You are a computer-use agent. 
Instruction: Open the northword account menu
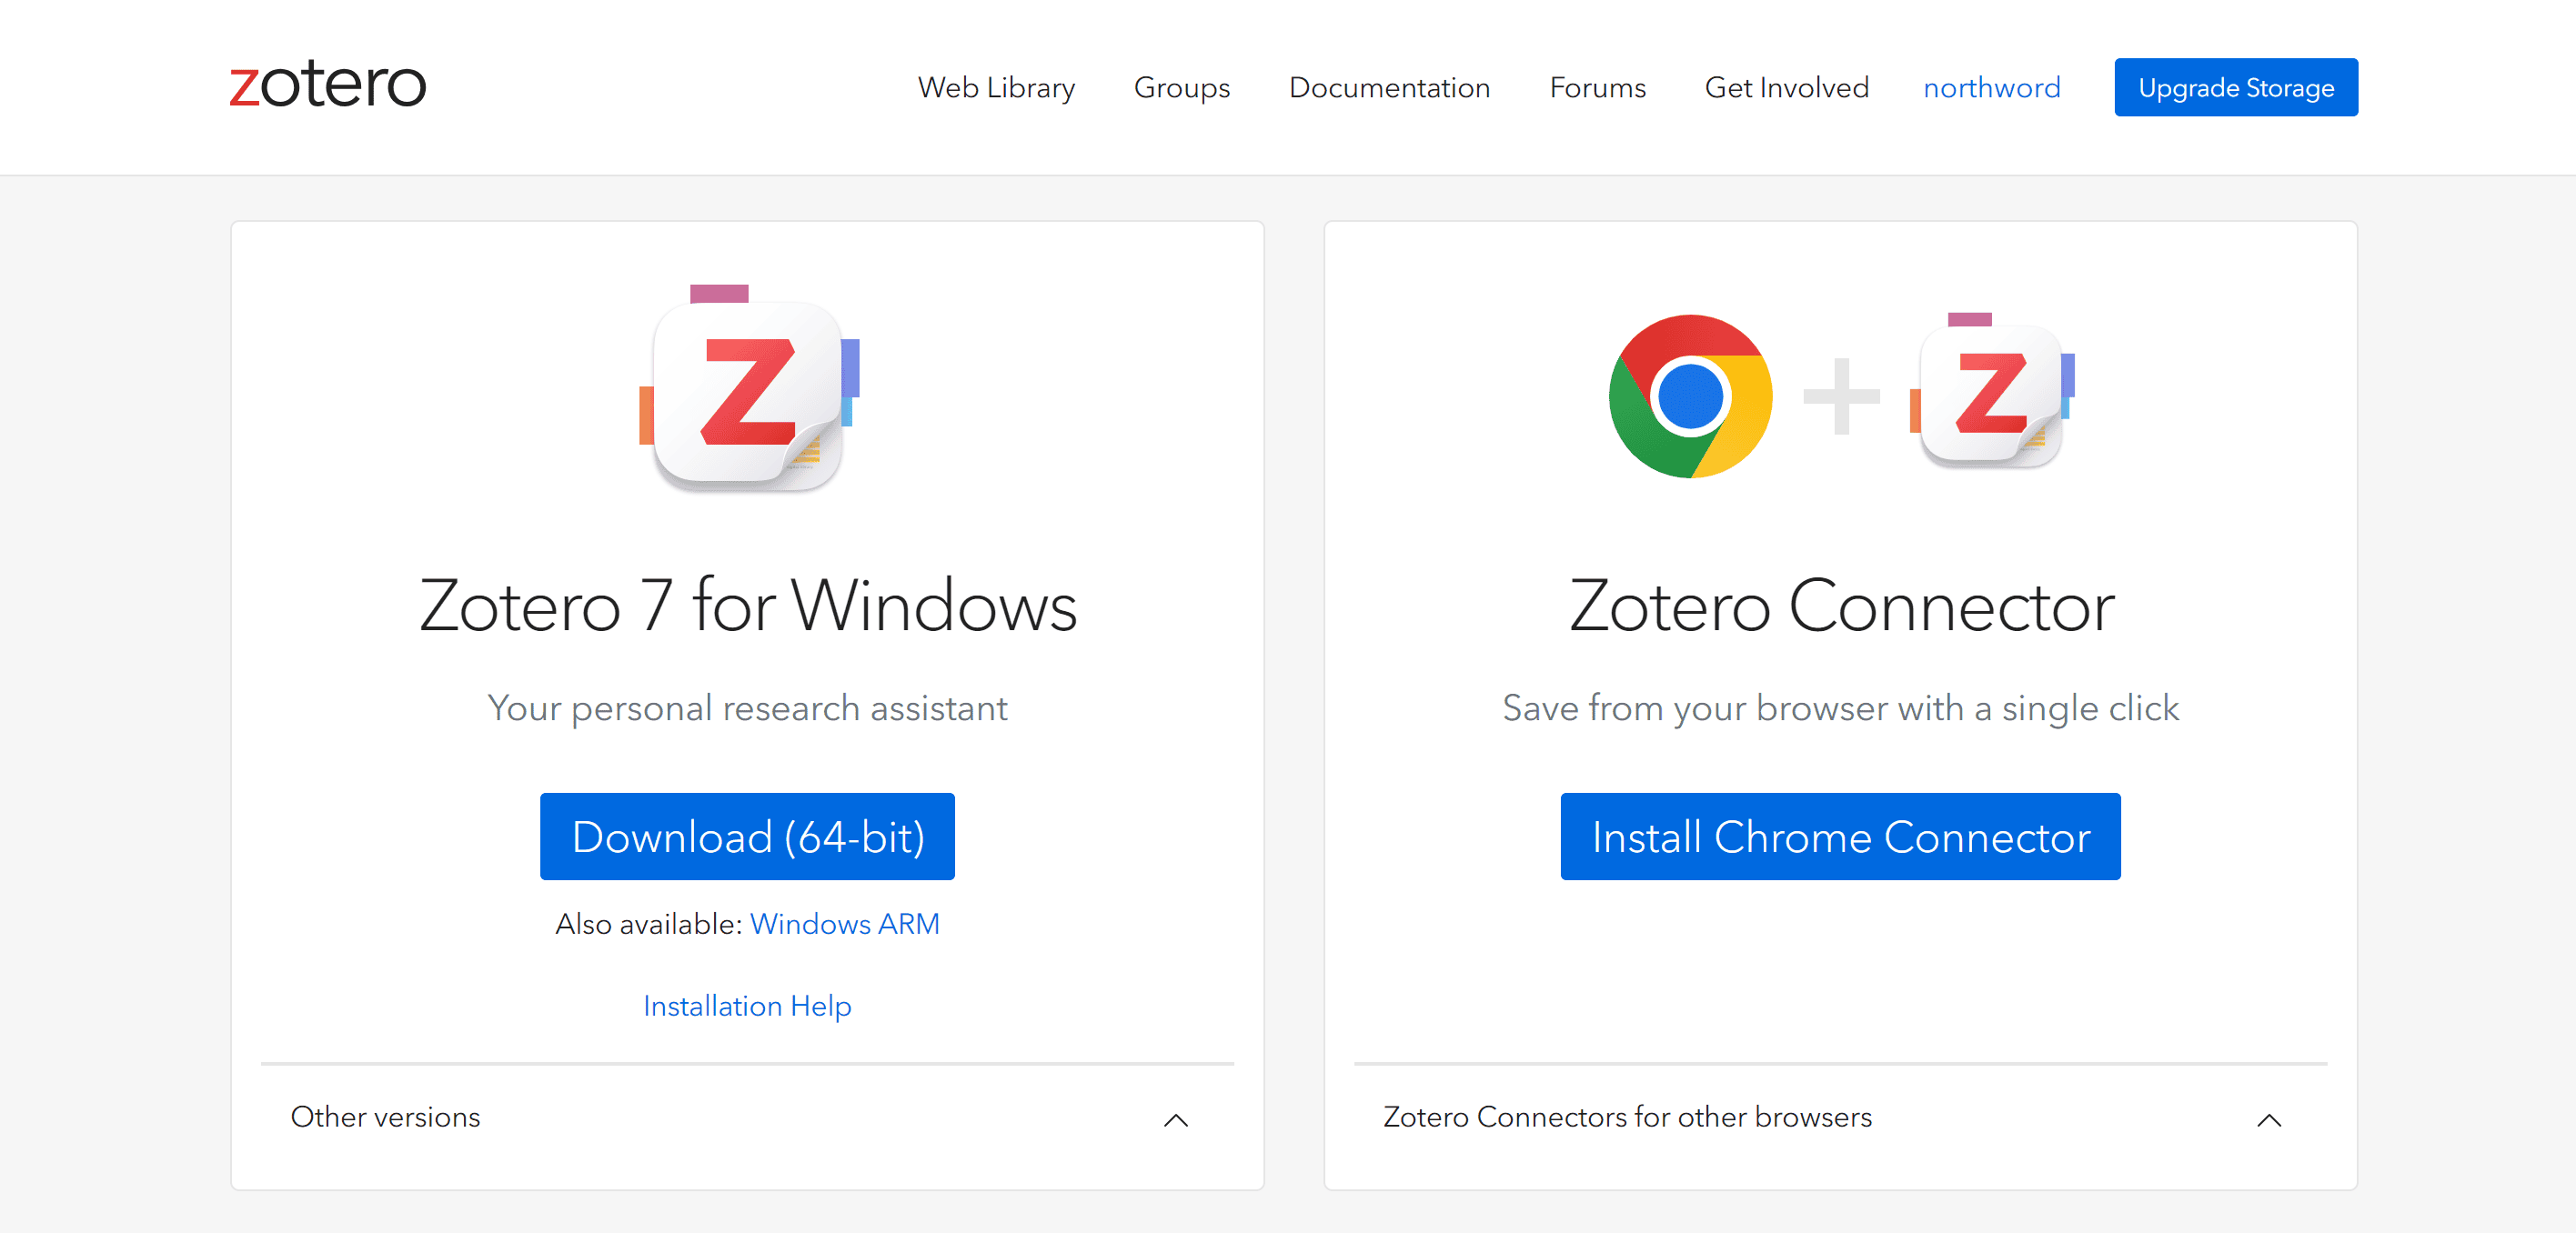click(x=1991, y=88)
